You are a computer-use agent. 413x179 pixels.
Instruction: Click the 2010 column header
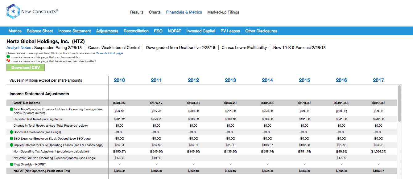[119, 80]
